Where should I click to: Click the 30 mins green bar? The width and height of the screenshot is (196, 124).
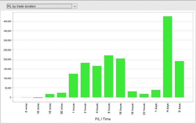[x=62, y=95]
